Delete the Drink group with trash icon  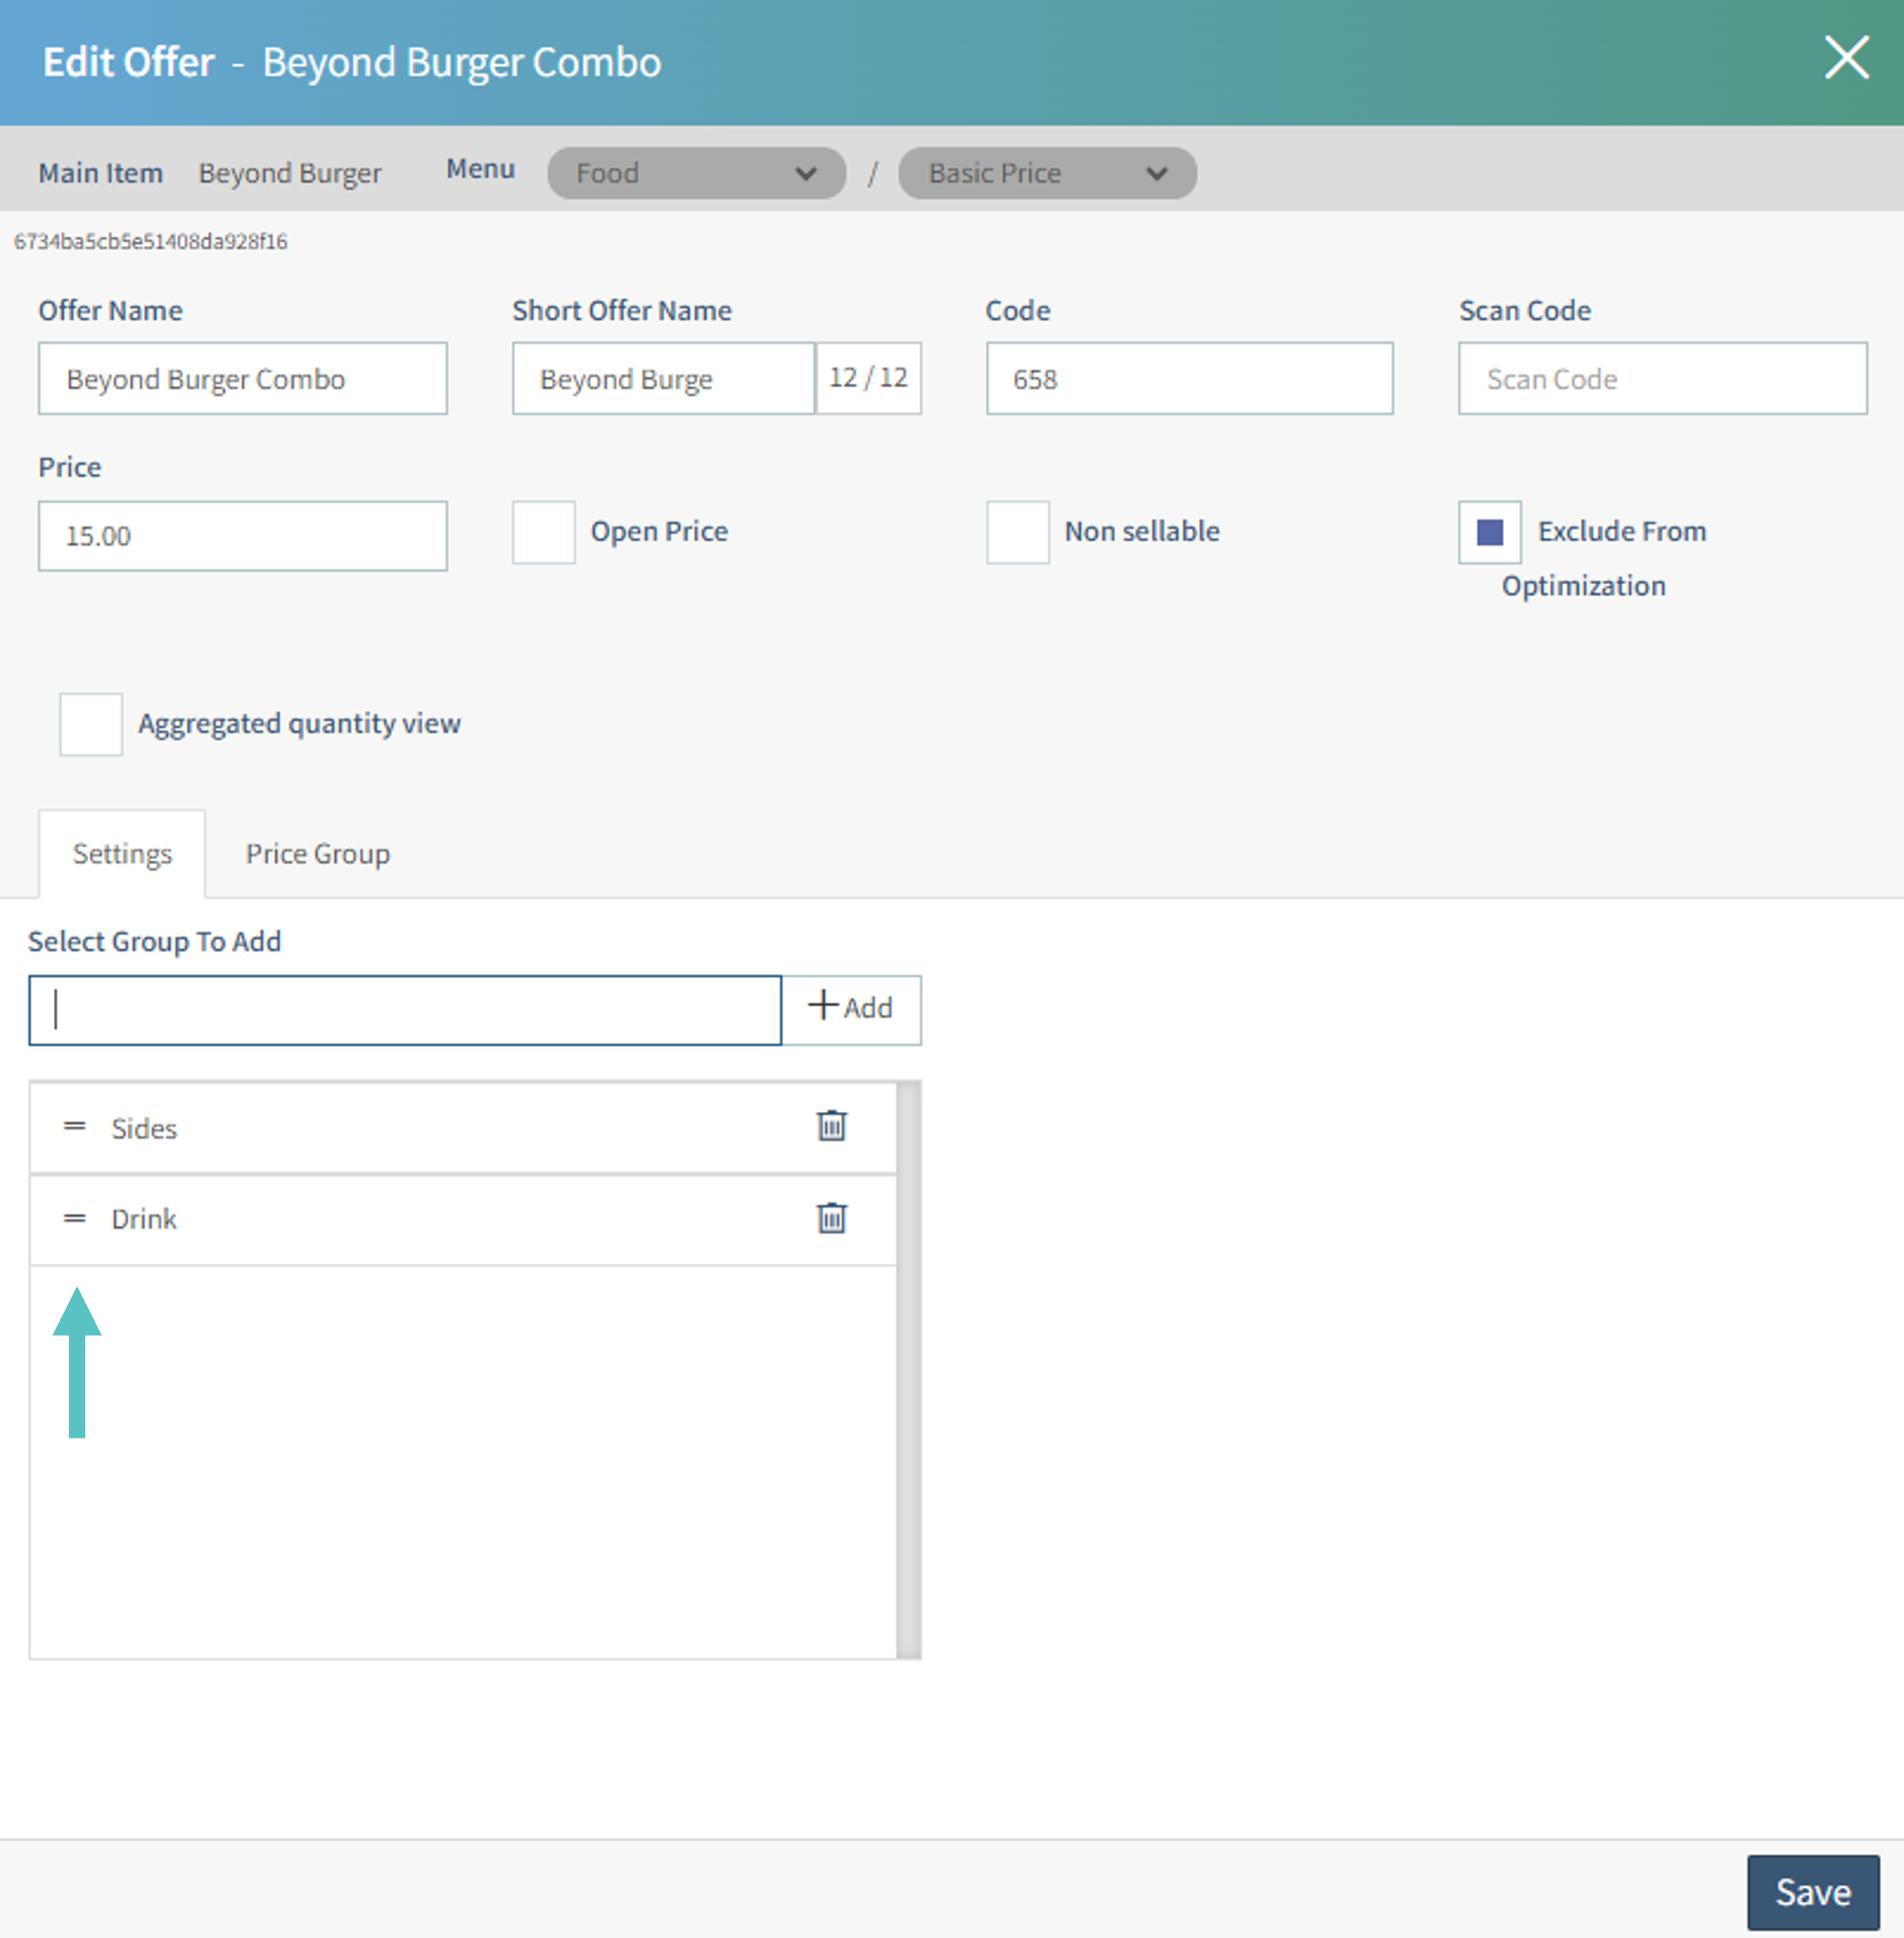(831, 1218)
